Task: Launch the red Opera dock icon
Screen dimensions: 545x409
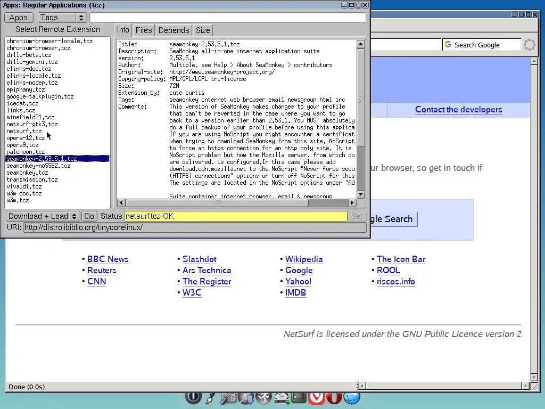Action: (334, 397)
